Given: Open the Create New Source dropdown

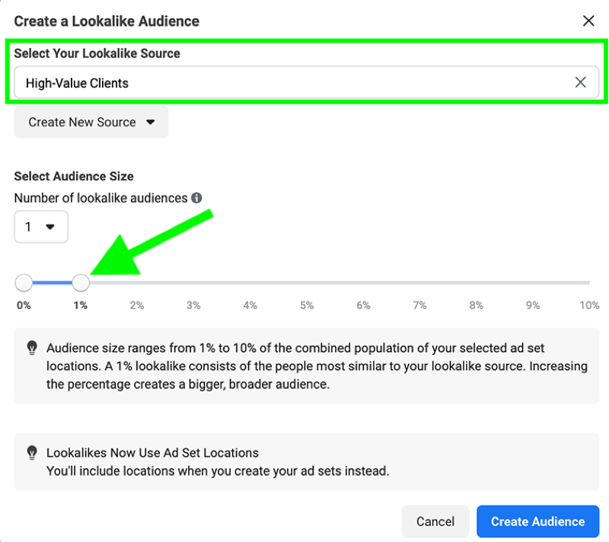Looking at the screenshot, I should click(x=91, y=122).
